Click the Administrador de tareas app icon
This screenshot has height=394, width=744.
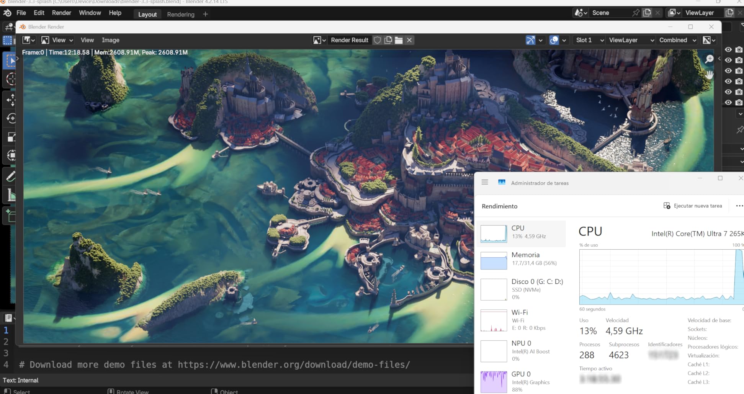tap(502, 182)
